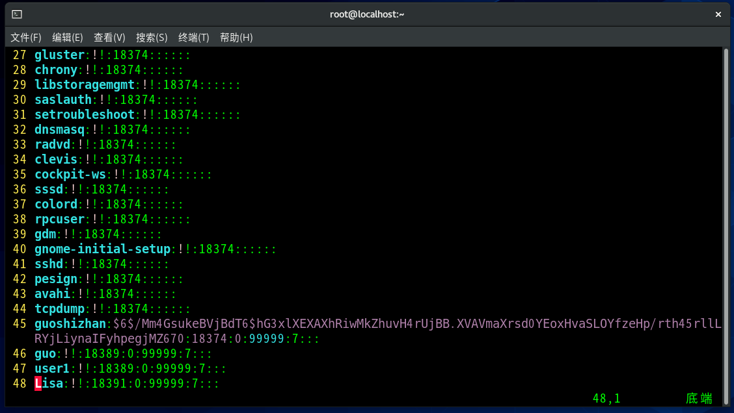
Task: Click the guoshizhan username on line 45
Action: pyautogui.click(x=70, y=324)
